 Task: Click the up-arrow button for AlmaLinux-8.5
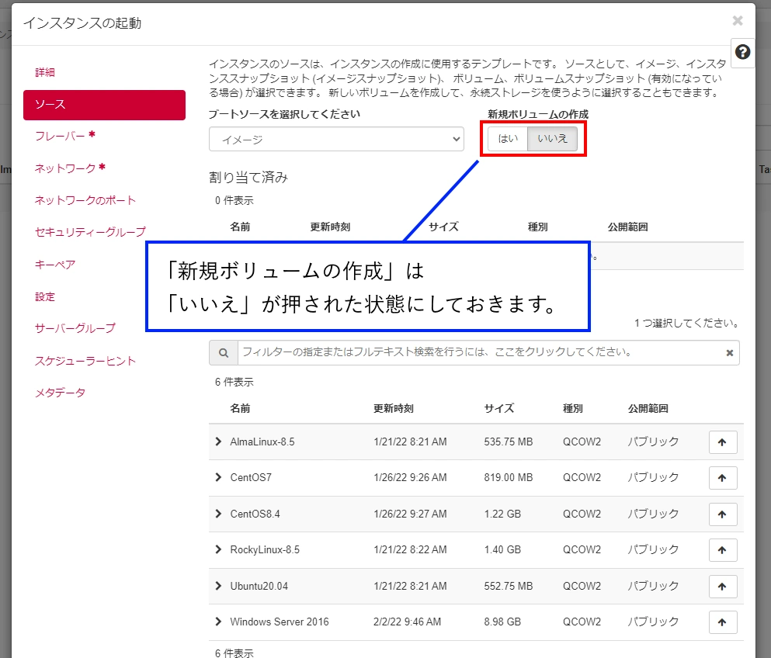click(x=722, y=442)
